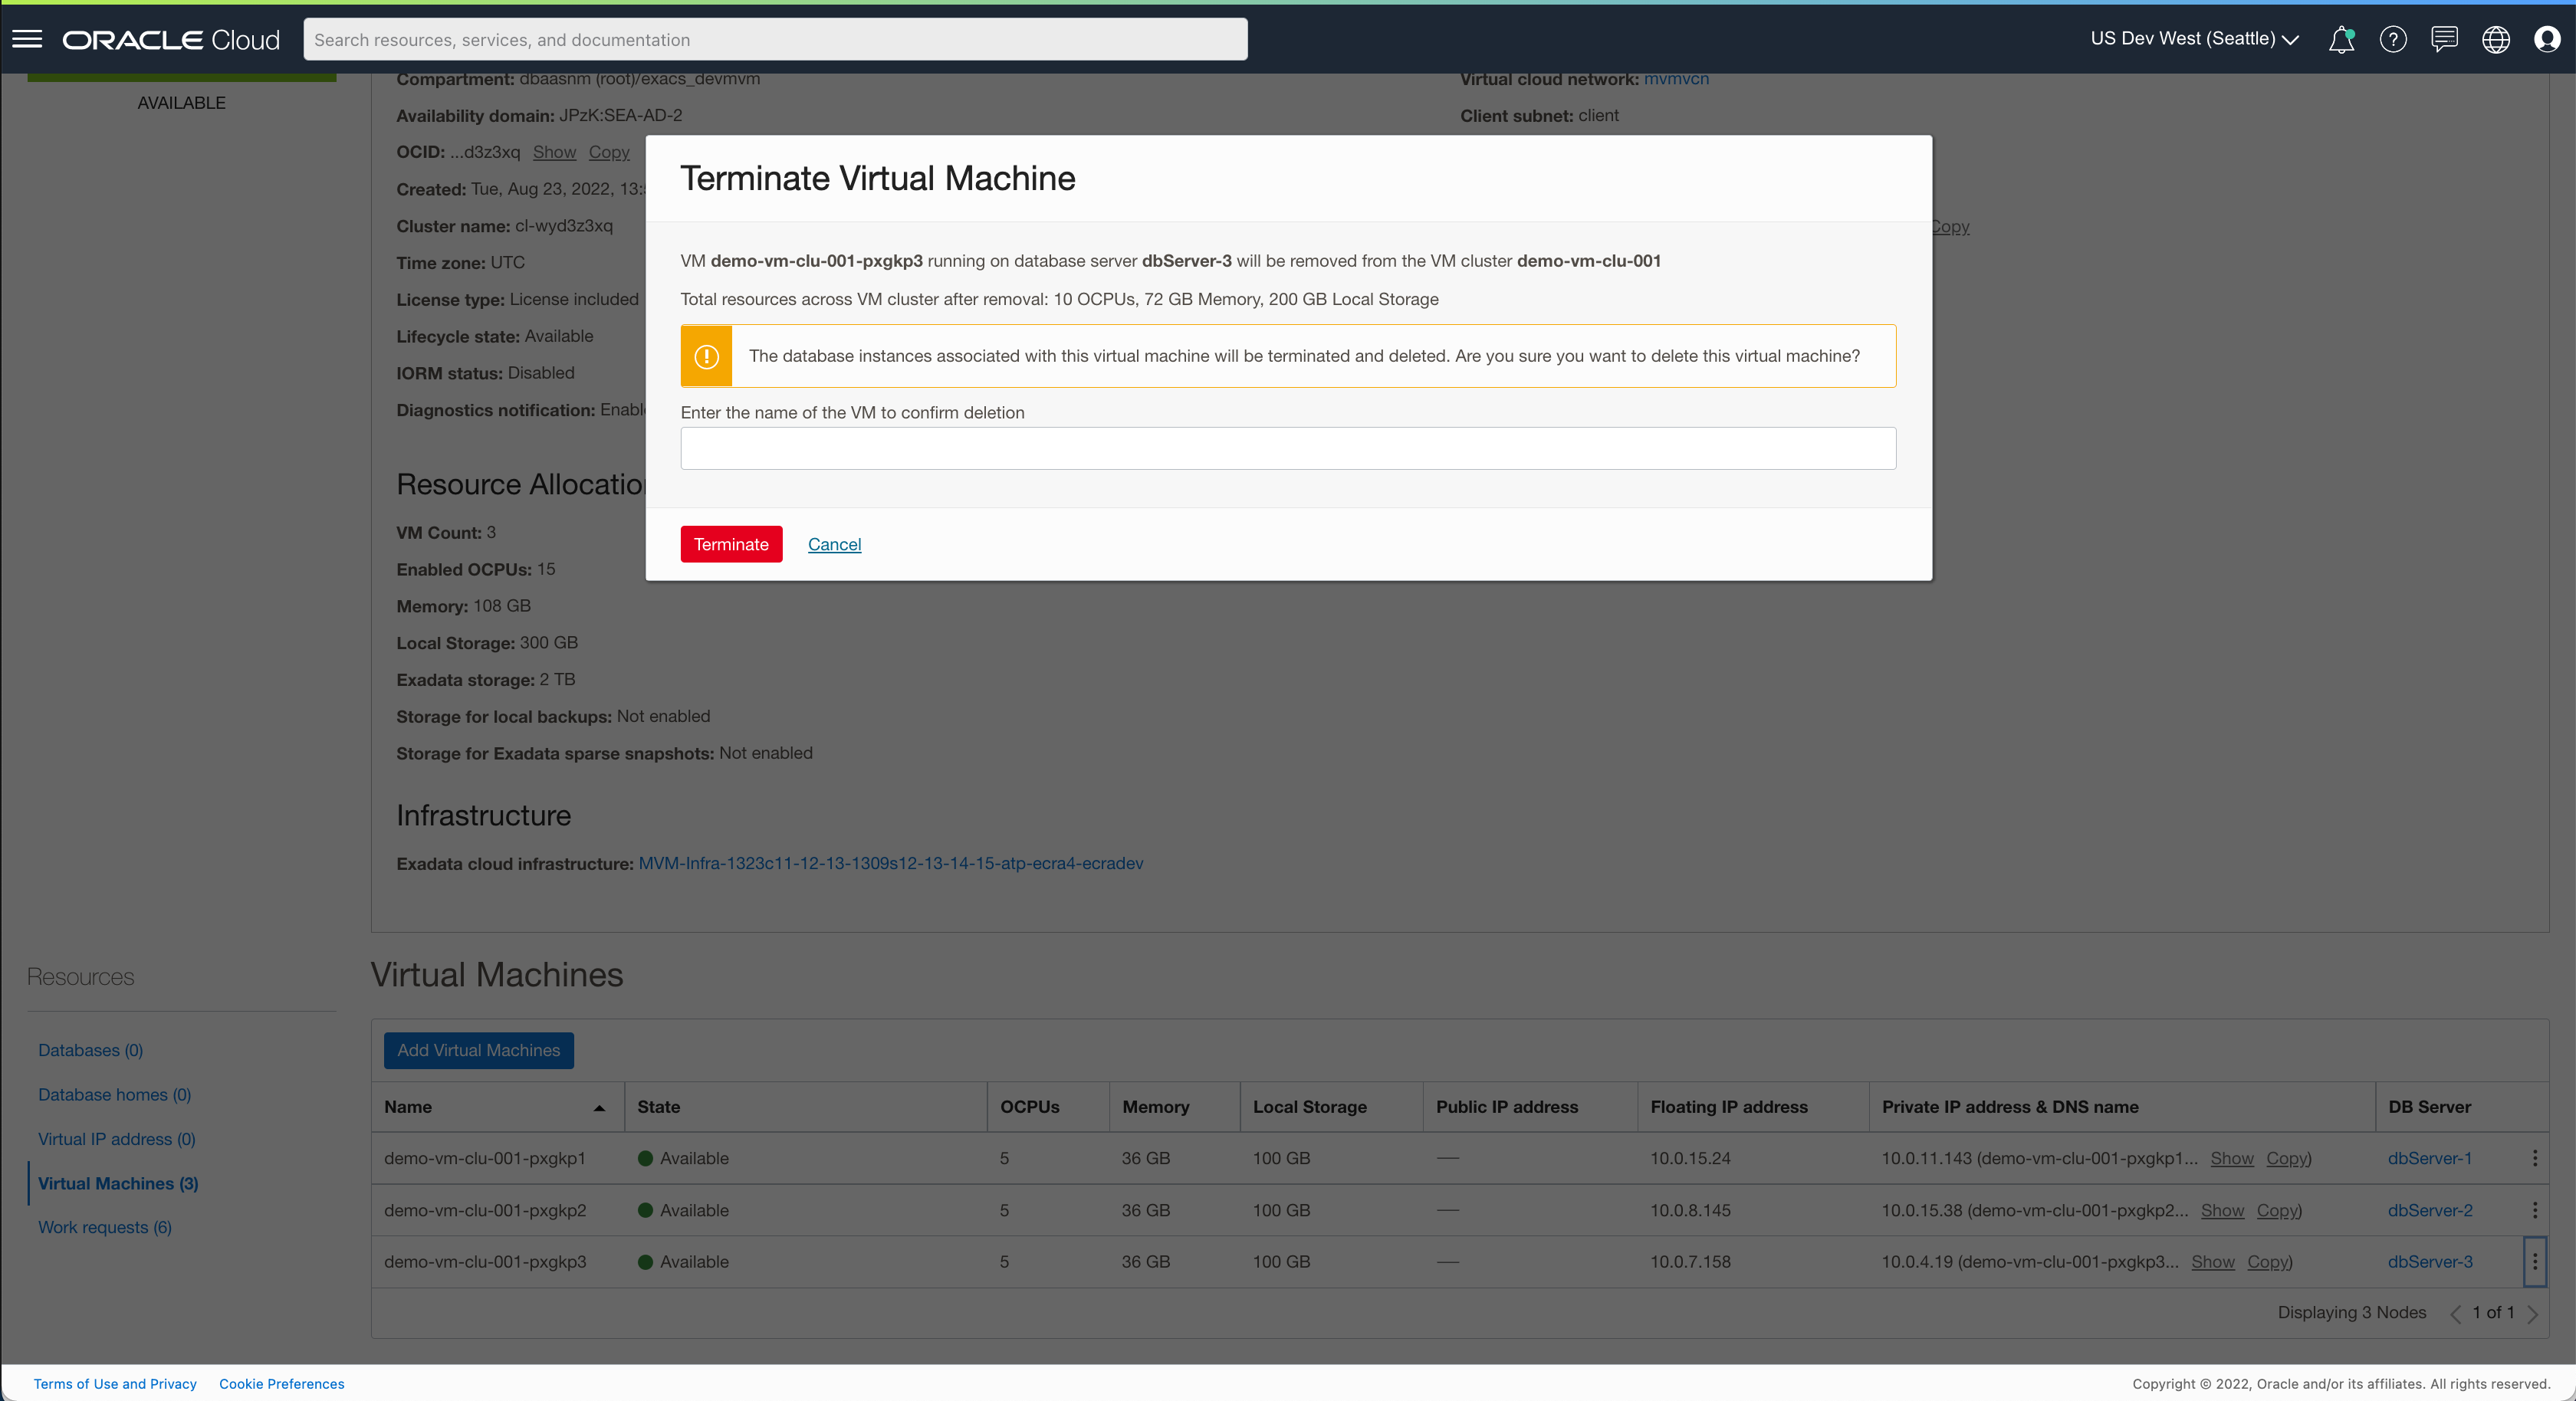Open actions menu for demo-vm-clu-001-pxgkp3
Screen dimensions: 2576x1401
[x=2535, y=1262]
